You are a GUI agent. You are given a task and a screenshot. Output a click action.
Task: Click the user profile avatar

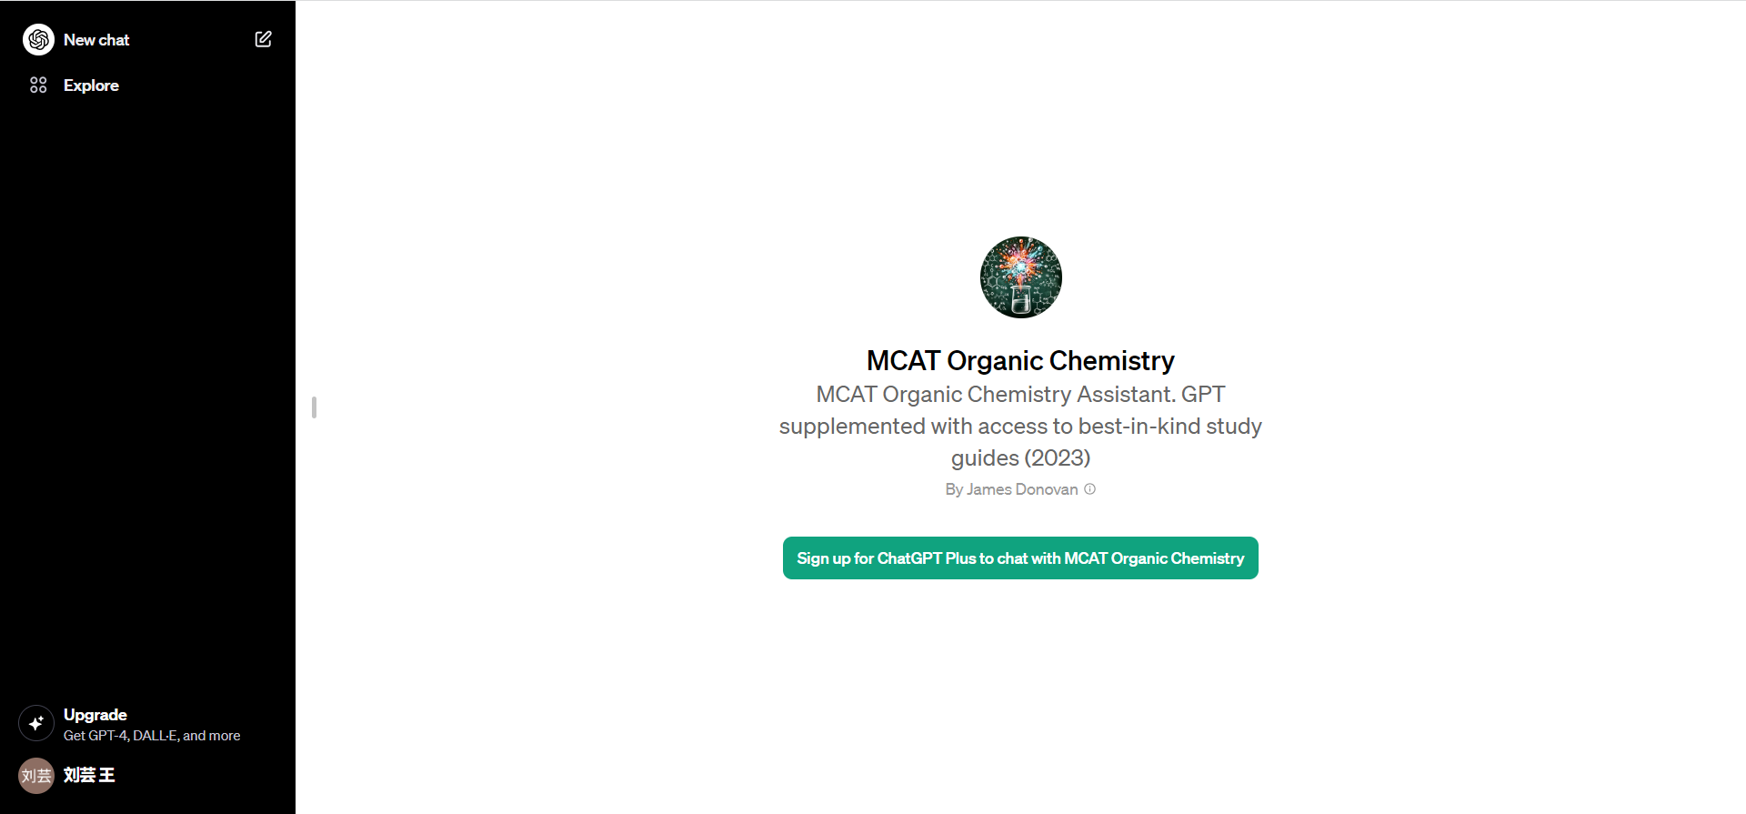tap(36, 776)
